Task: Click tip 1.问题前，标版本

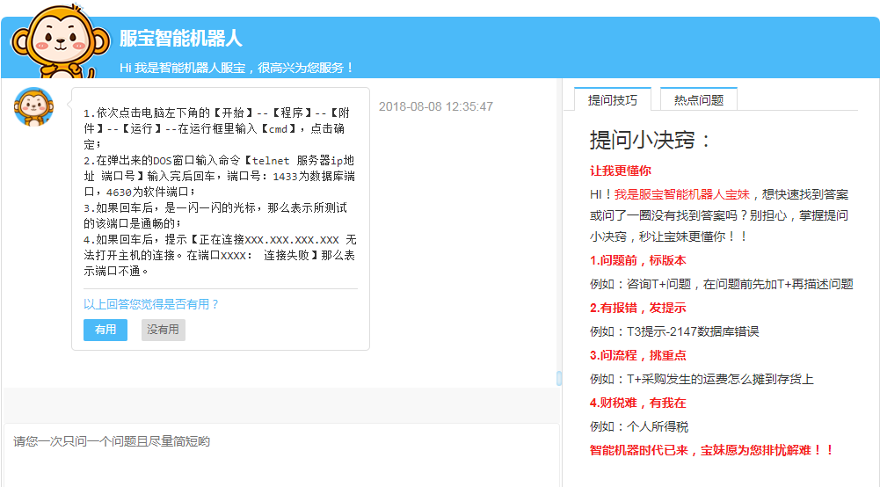Action: pos(637,260)
